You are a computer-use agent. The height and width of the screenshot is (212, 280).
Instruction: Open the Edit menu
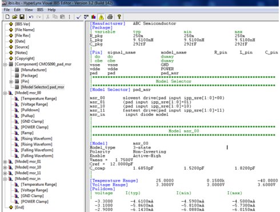17,10
